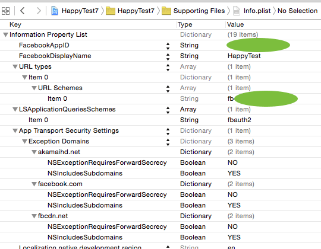Viewport: 321px width, 249px height.
Task: Select Item 0 string under URL Schemes
Action: click(57, 98)
